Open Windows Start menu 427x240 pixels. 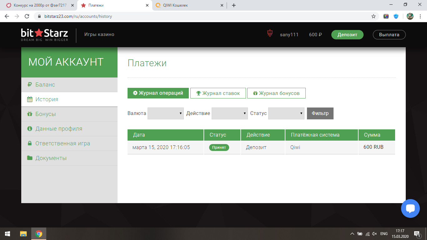tap(8, 234)
